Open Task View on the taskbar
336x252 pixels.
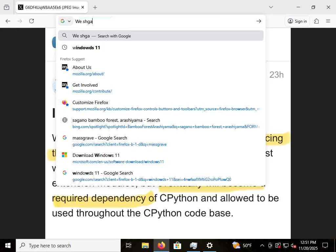point(129,245)
